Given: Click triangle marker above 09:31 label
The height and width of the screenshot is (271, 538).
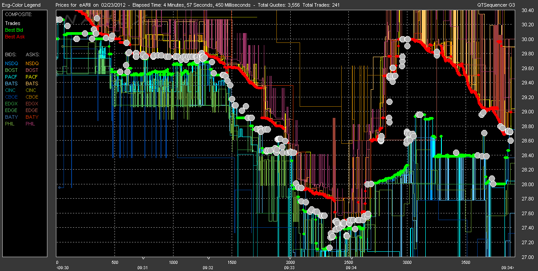Looking at the screenshot, I should [143, 258].
